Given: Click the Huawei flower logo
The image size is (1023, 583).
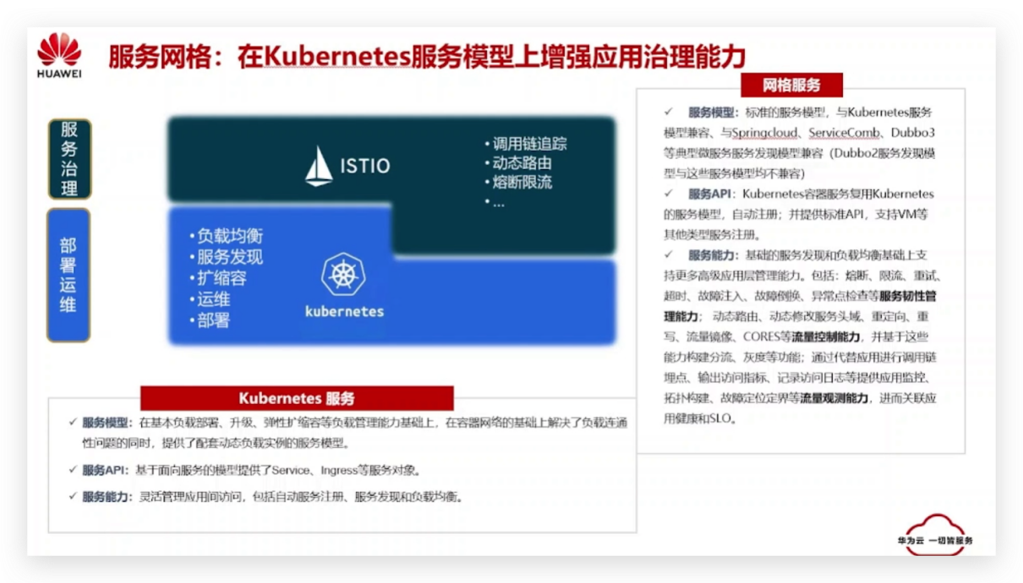Looking at the screenshot, I should coord(59,50).
